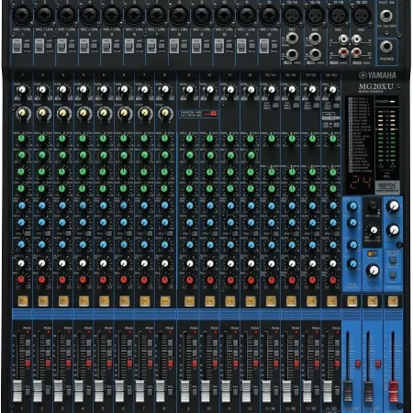Click the GAIN knob on channel 10

(210, 90)
